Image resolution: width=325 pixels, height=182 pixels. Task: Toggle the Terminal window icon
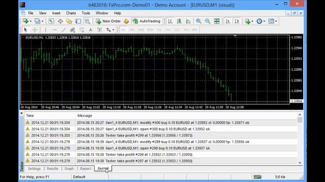click(78, 21)
